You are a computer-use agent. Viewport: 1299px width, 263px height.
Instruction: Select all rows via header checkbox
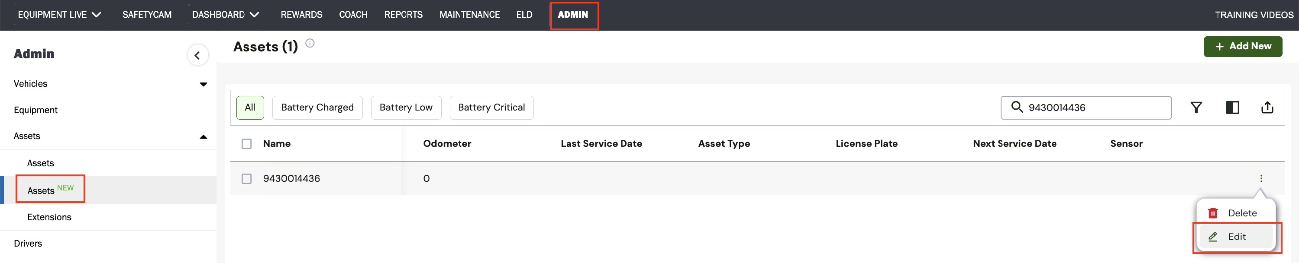pos(246,144)
